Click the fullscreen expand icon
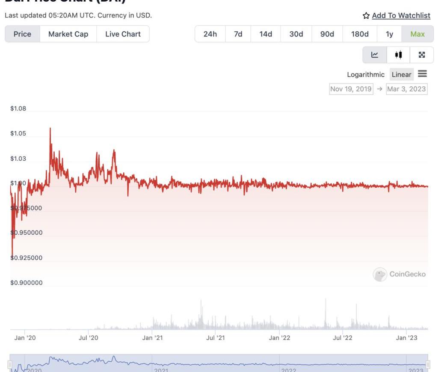438x372 pixels. pyautogui.click(x=422, y=55)
